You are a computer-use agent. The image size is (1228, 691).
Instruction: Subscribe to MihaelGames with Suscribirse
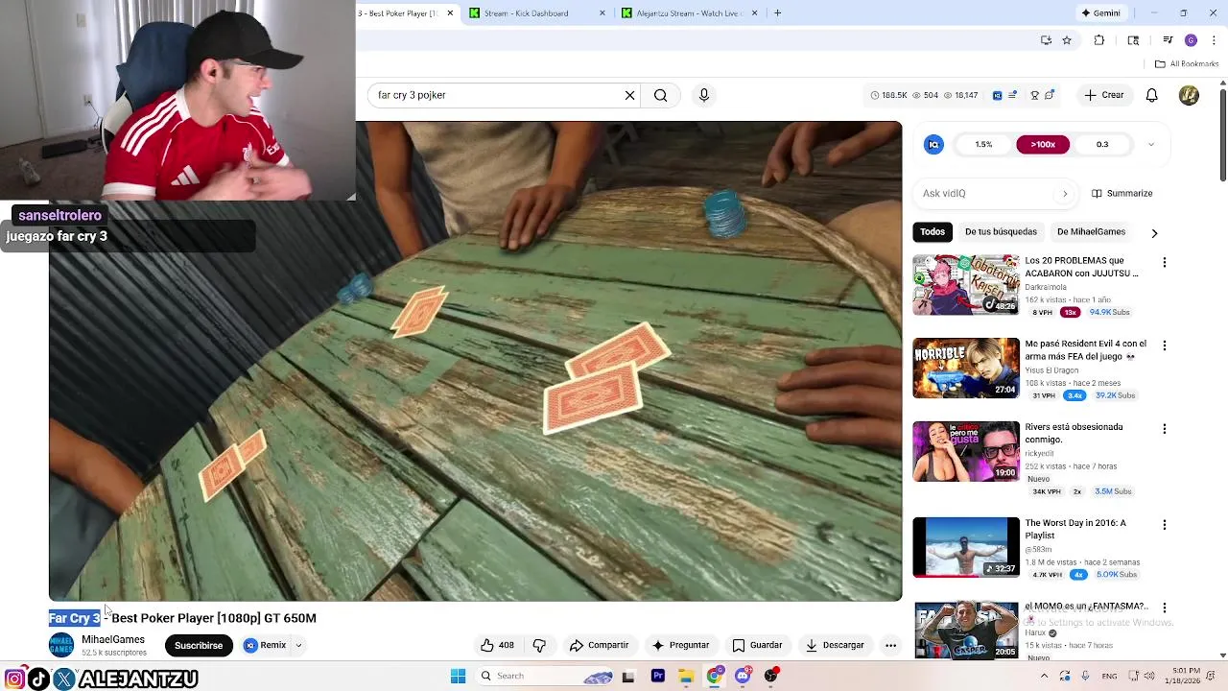(x=199, y=645)
